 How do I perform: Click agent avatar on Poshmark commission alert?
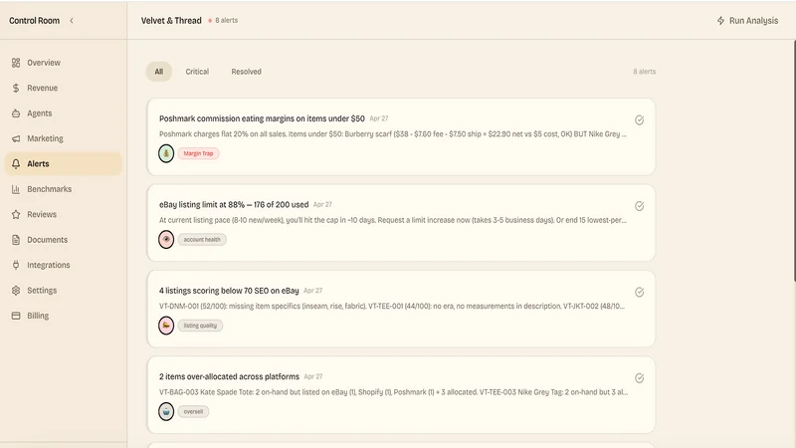(166, 153)
